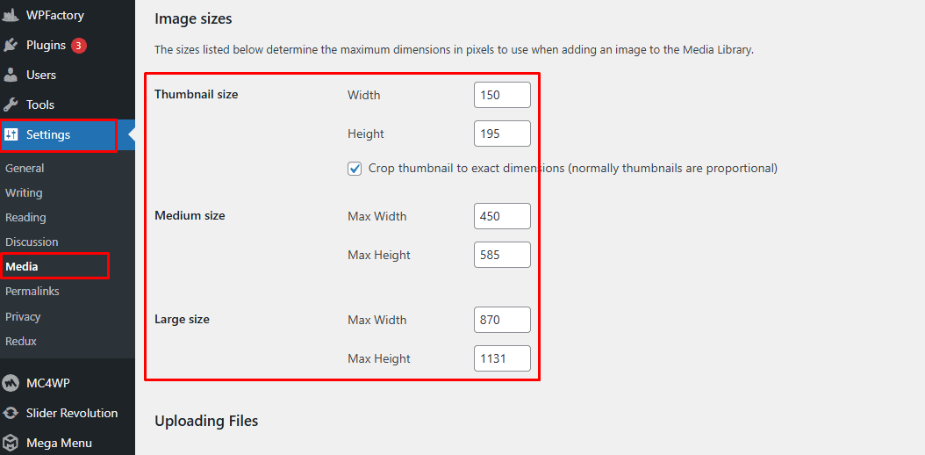
Task: Click the Settings sliders icon
Action: 11,134
